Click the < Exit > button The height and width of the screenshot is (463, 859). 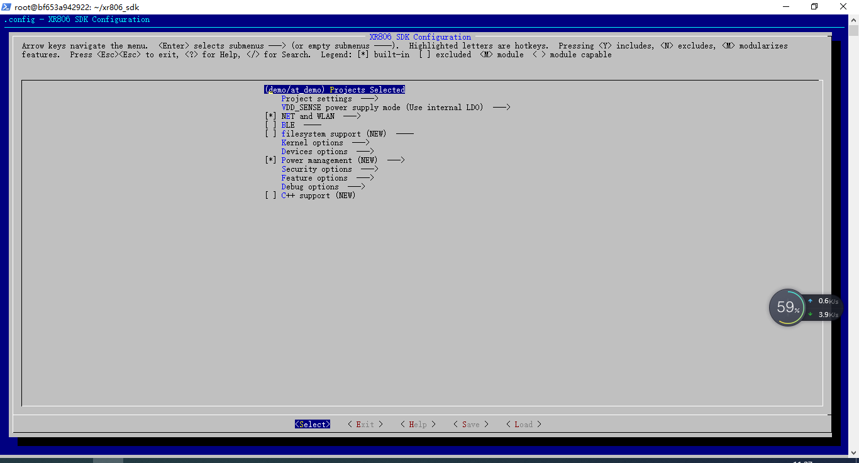[365, 425]
